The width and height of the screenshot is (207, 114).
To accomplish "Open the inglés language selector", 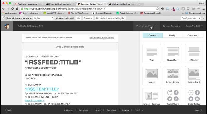I will click(x=43, y=18).
